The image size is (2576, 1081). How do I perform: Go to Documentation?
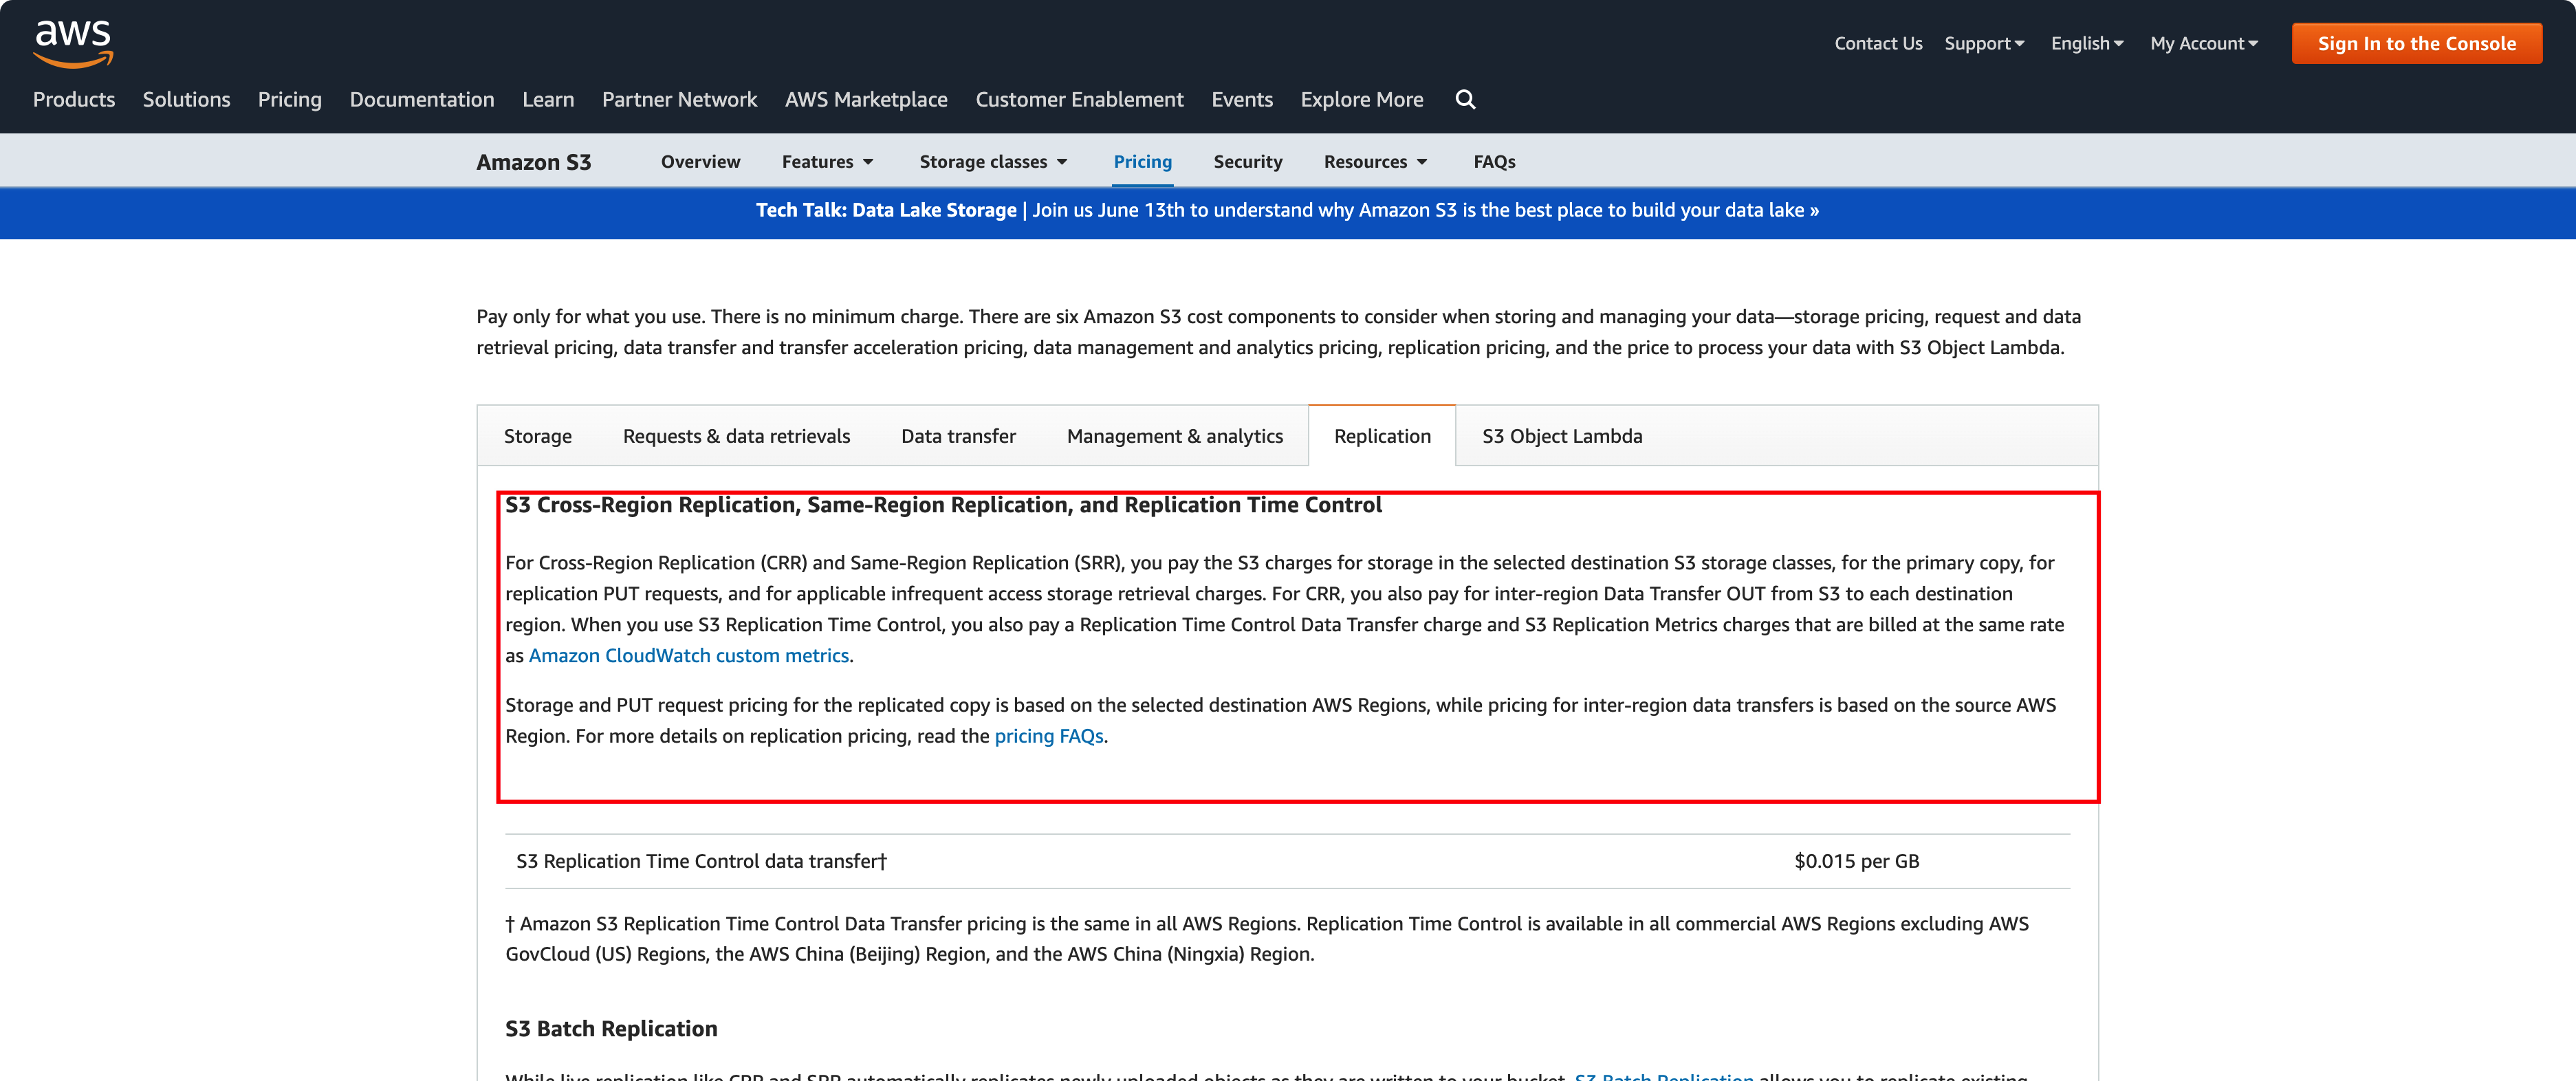click(x=422, y=99)
